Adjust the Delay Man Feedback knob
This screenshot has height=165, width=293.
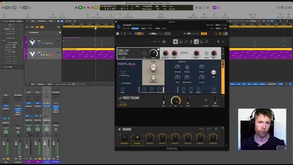tap(165, 53)
